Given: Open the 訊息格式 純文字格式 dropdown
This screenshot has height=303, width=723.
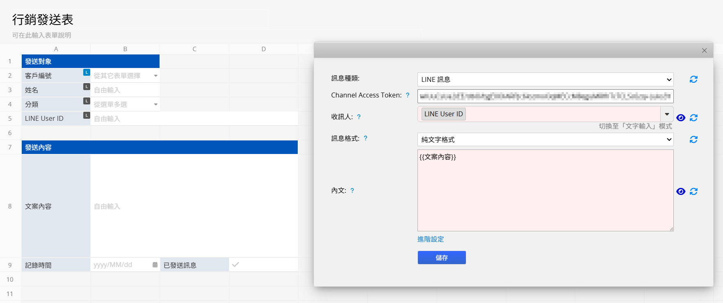Looking at the screenshot, I should click(545, 140).
